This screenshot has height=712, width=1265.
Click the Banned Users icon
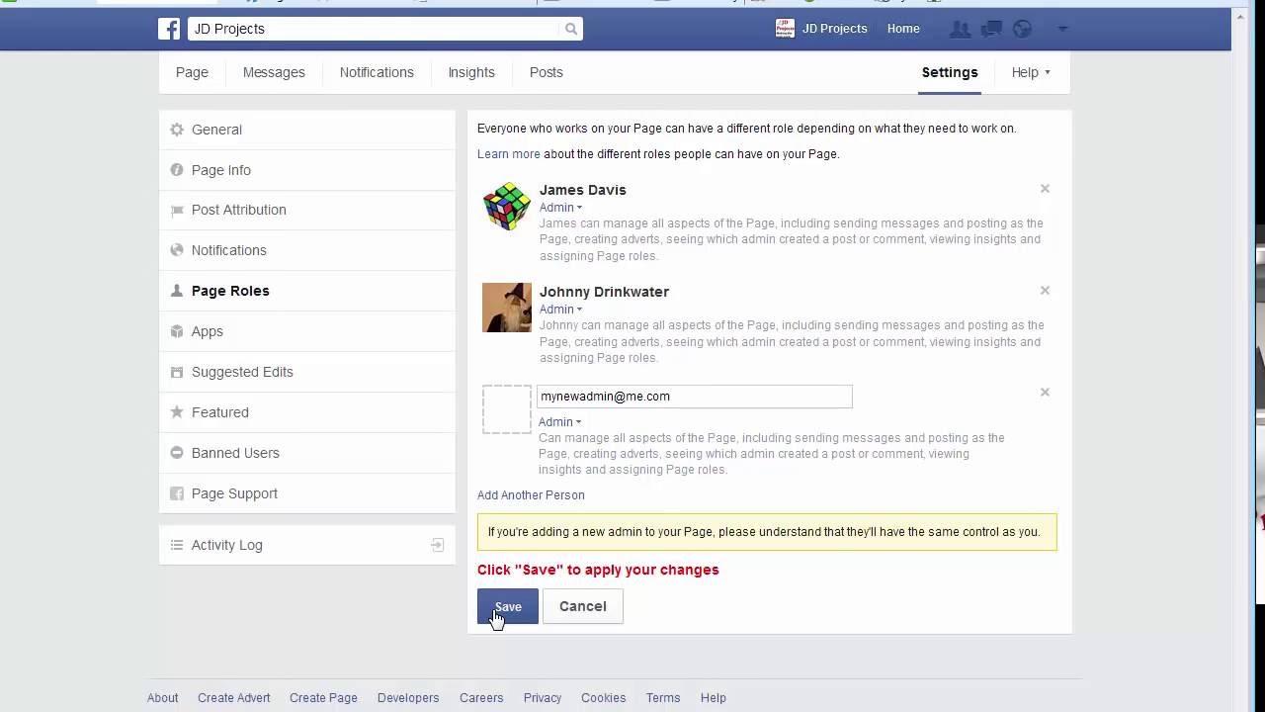(x=177, y=453)
